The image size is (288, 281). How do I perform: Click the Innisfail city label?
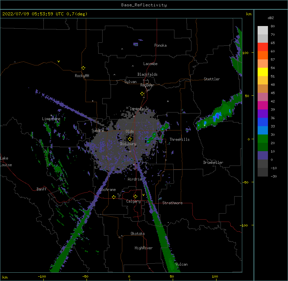tap(139, 109)
